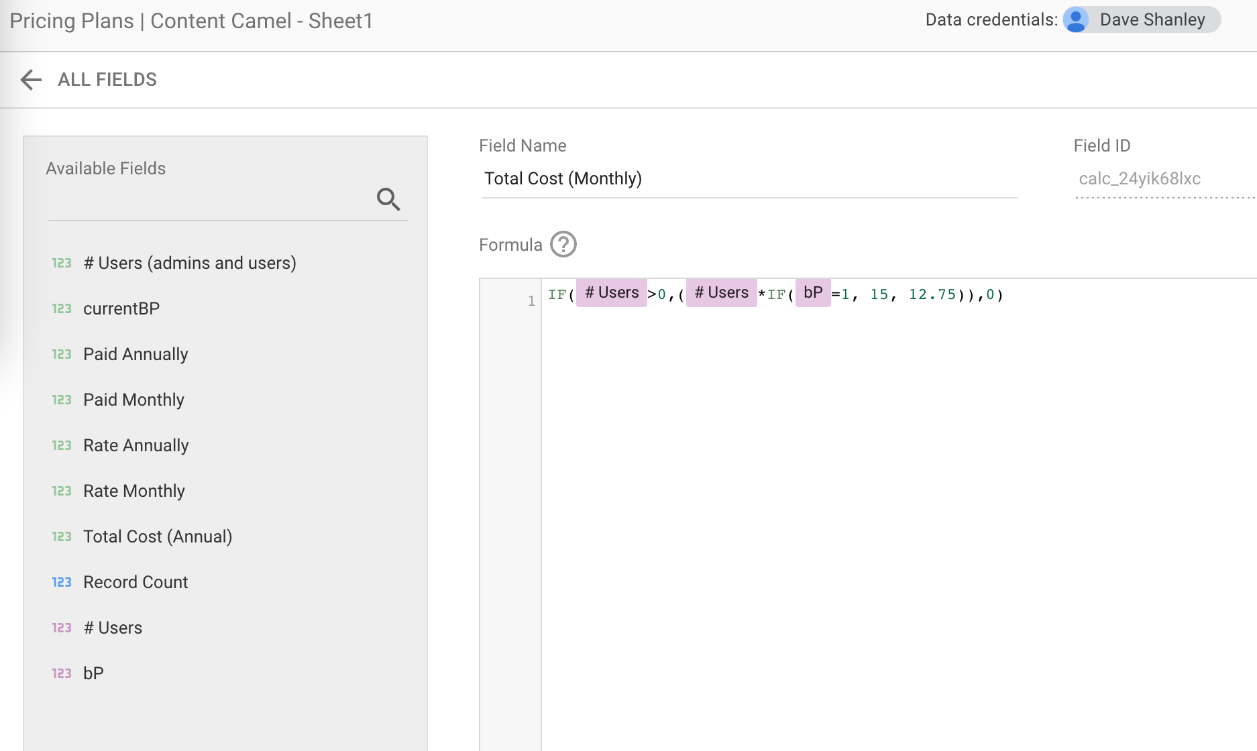
Task: Select the Paid Monthly field
Action: click(x=133, y=400)
